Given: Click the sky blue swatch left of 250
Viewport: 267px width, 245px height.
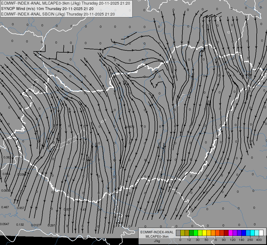Looking at the screenshot, I should [248, 233].
